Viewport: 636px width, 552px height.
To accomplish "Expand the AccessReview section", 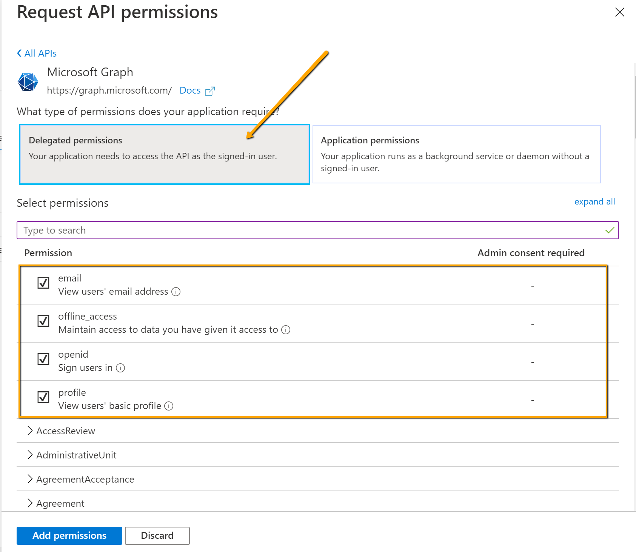I will pyautogui.click(x=30, y=431).
